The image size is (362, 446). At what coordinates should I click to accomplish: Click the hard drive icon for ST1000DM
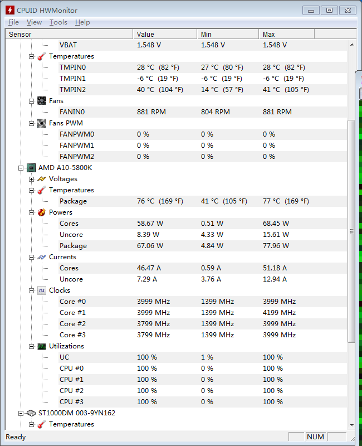click(x=31, y=413)
